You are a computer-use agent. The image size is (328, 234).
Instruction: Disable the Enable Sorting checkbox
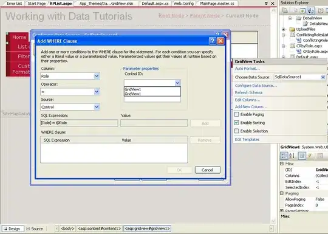pos(237,123)
